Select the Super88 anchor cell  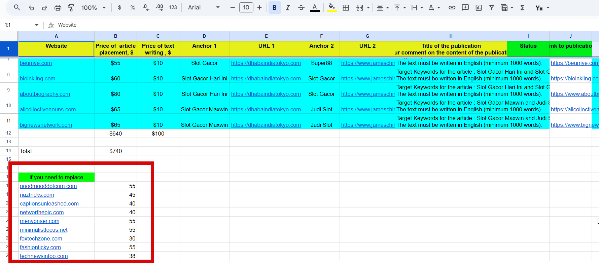321,63
